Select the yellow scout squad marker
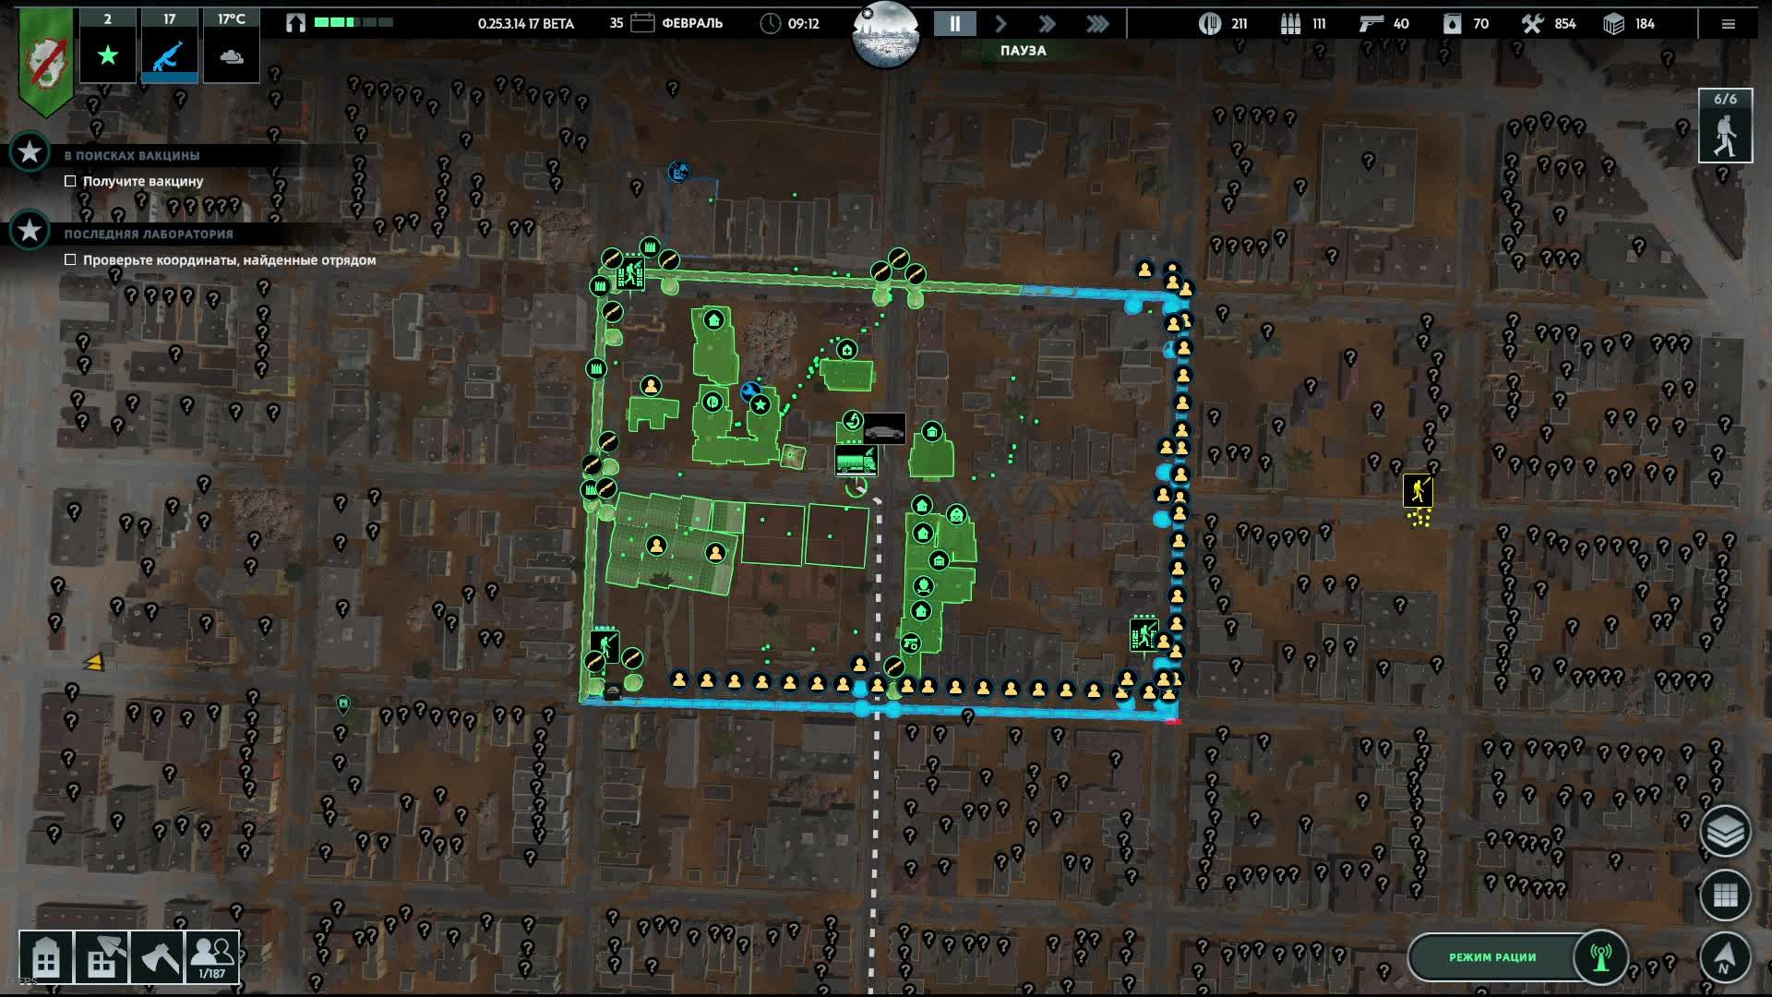Screen dimensions: 1772x997 click(x=1418, y=490)
